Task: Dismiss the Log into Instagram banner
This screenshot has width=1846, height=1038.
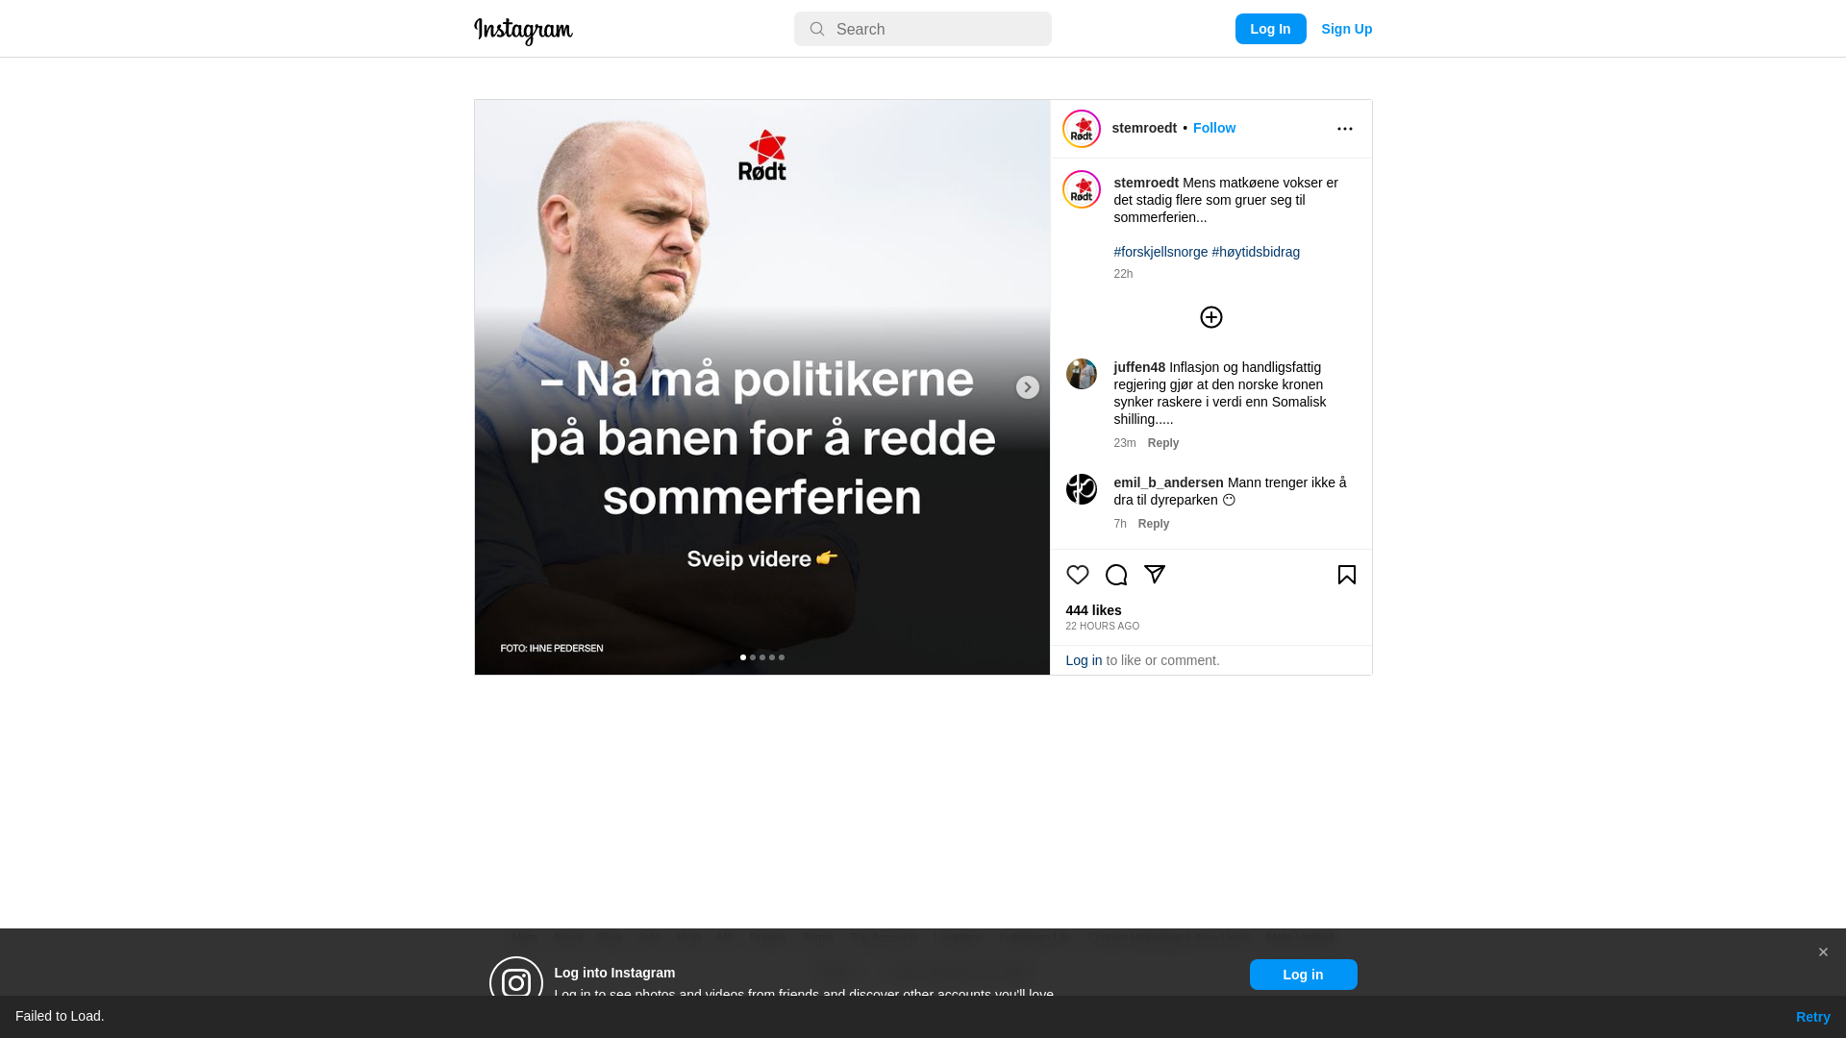Action: click(x=1822, y=952)
